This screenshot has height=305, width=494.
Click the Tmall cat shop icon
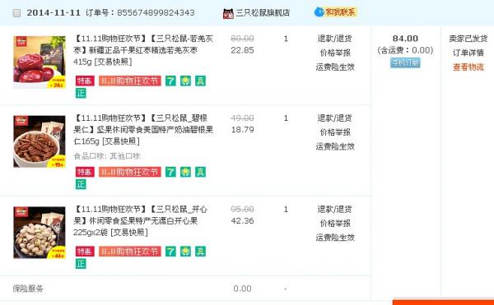tap(228, 13)
